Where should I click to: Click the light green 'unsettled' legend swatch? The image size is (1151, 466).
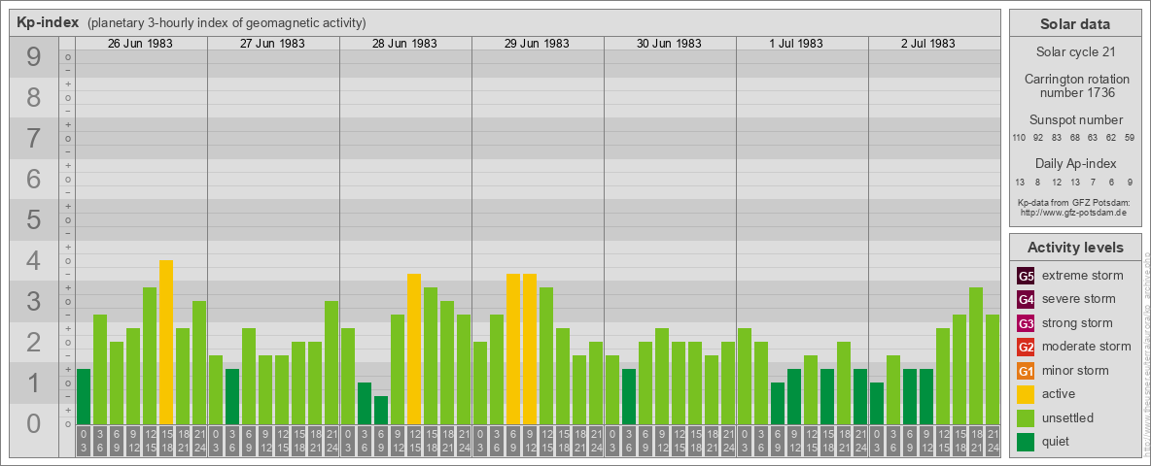1026,417
